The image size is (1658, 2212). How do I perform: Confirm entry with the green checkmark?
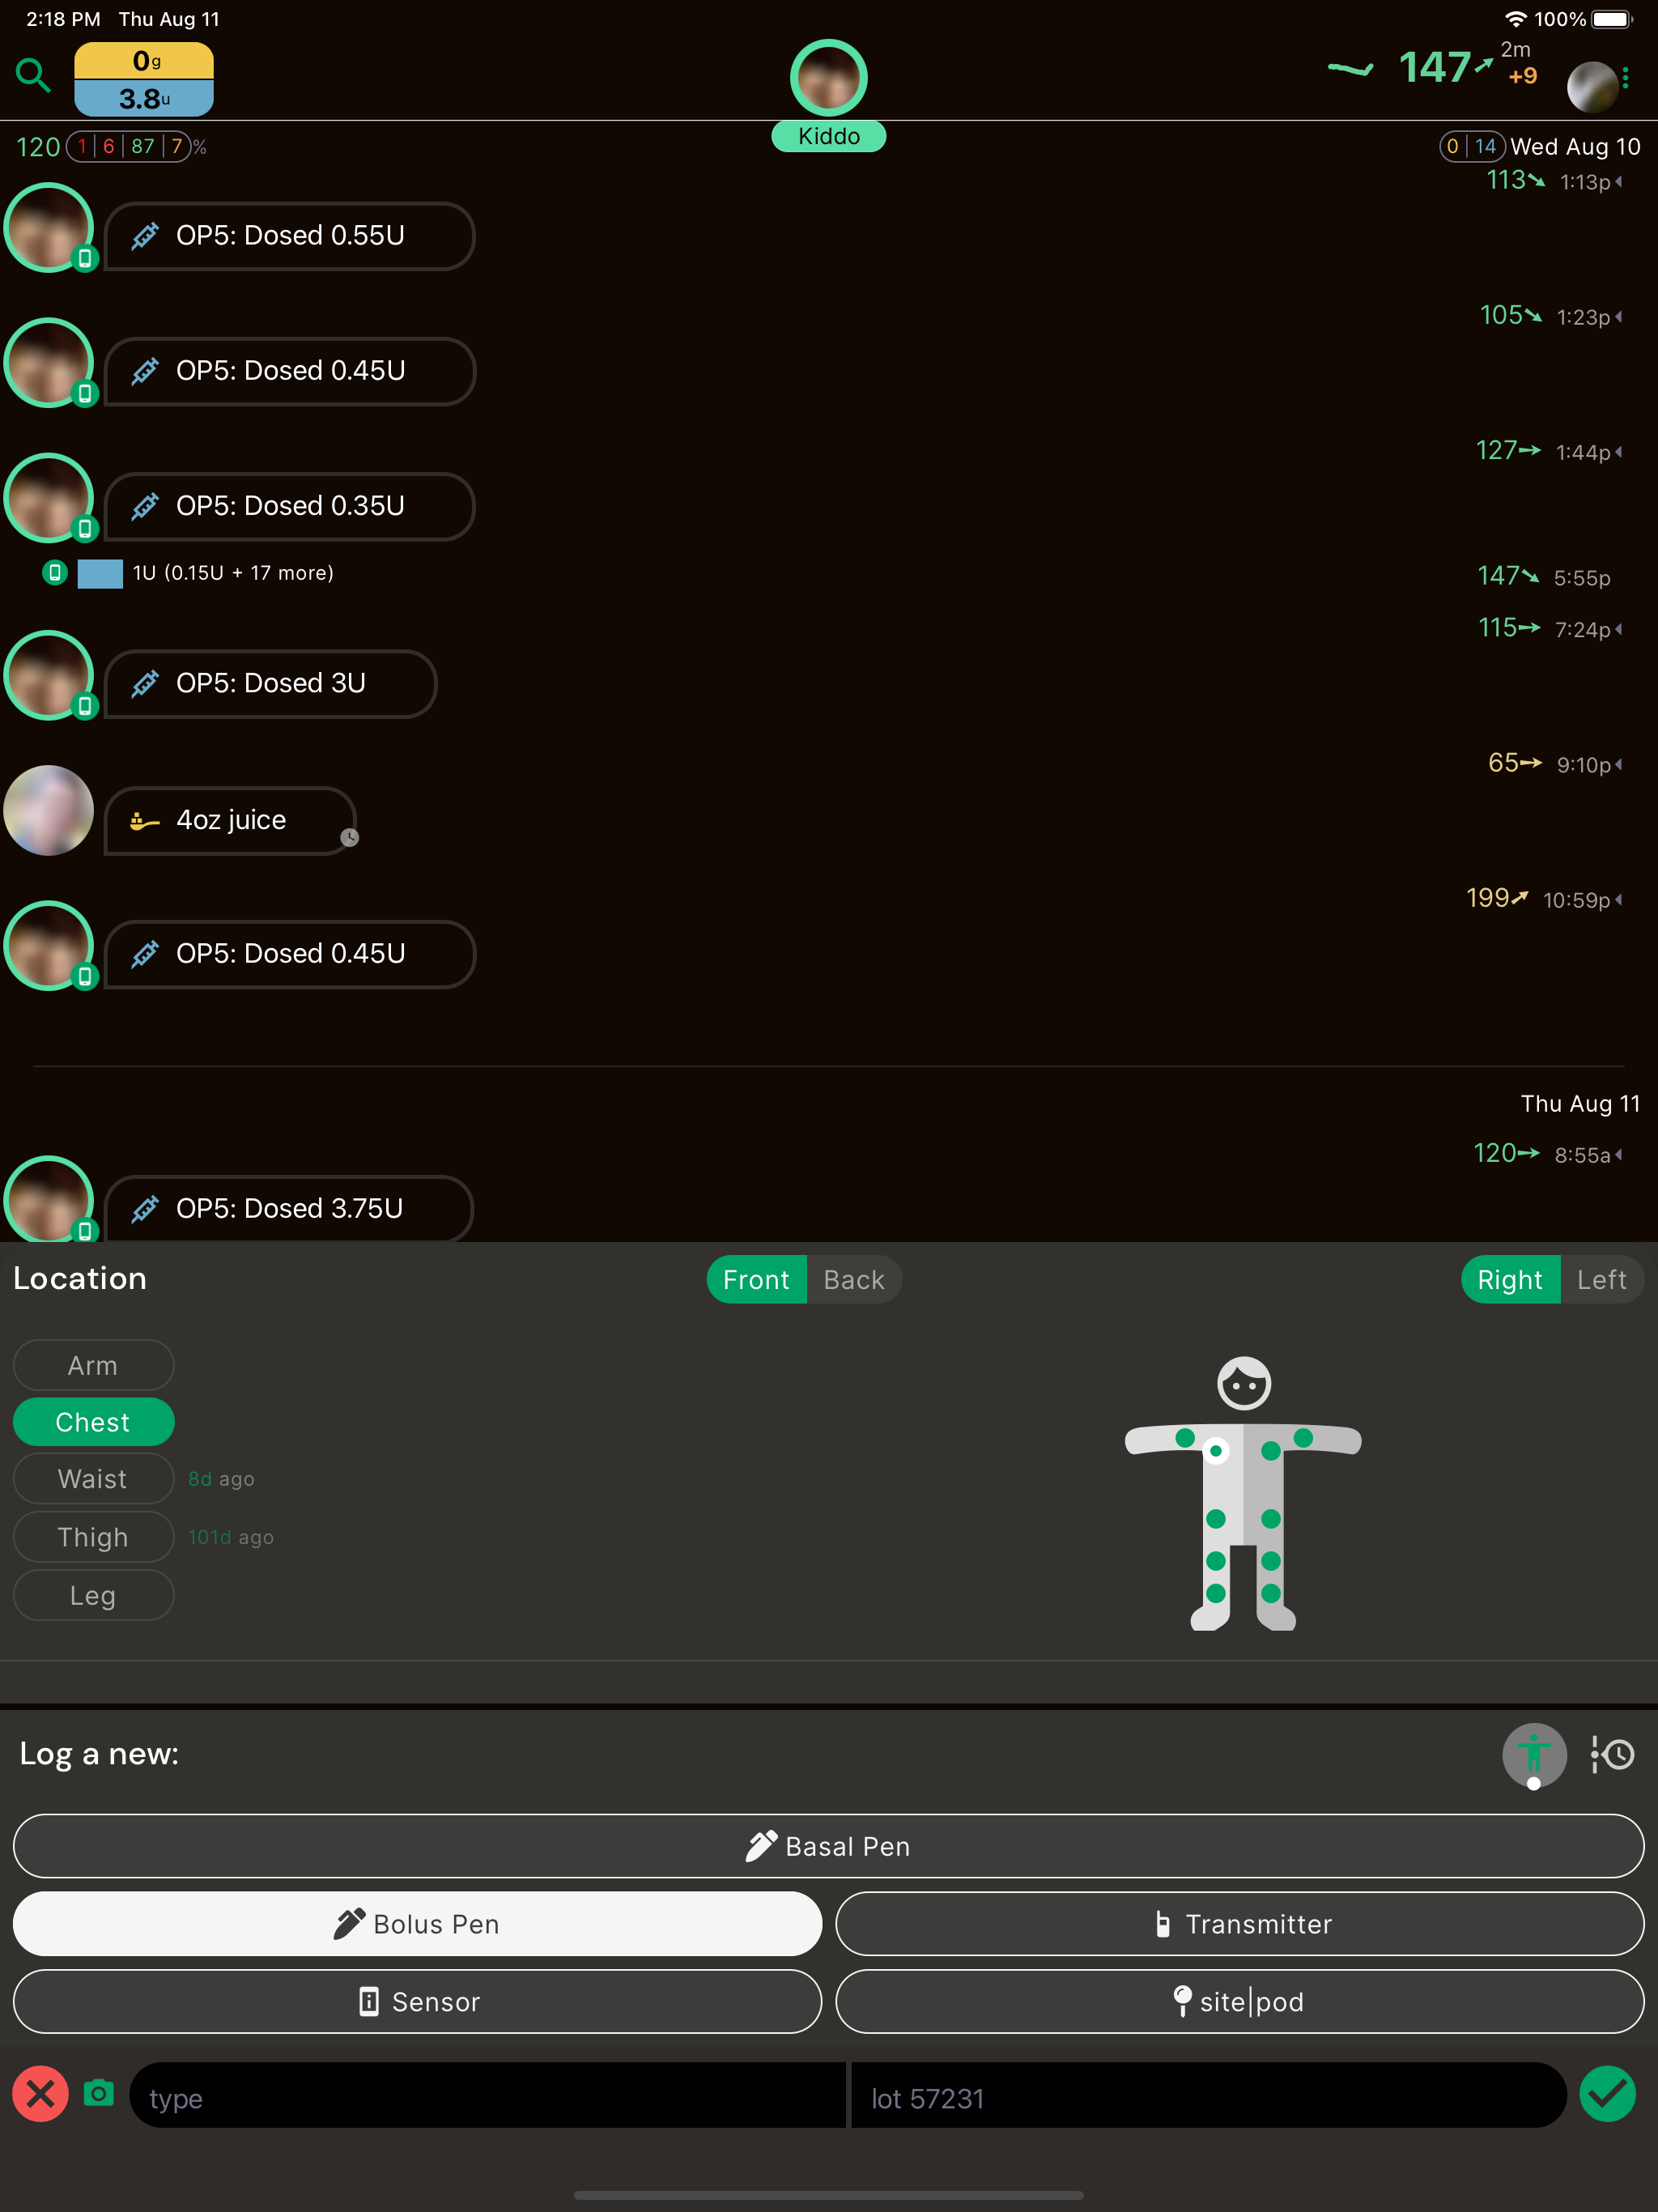tap(1607, 2094)
